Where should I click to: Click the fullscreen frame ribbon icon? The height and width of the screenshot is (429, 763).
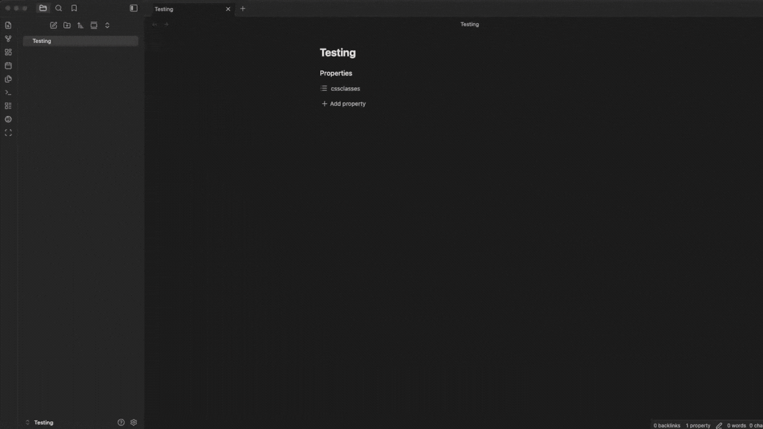click(x=8, y=133)
